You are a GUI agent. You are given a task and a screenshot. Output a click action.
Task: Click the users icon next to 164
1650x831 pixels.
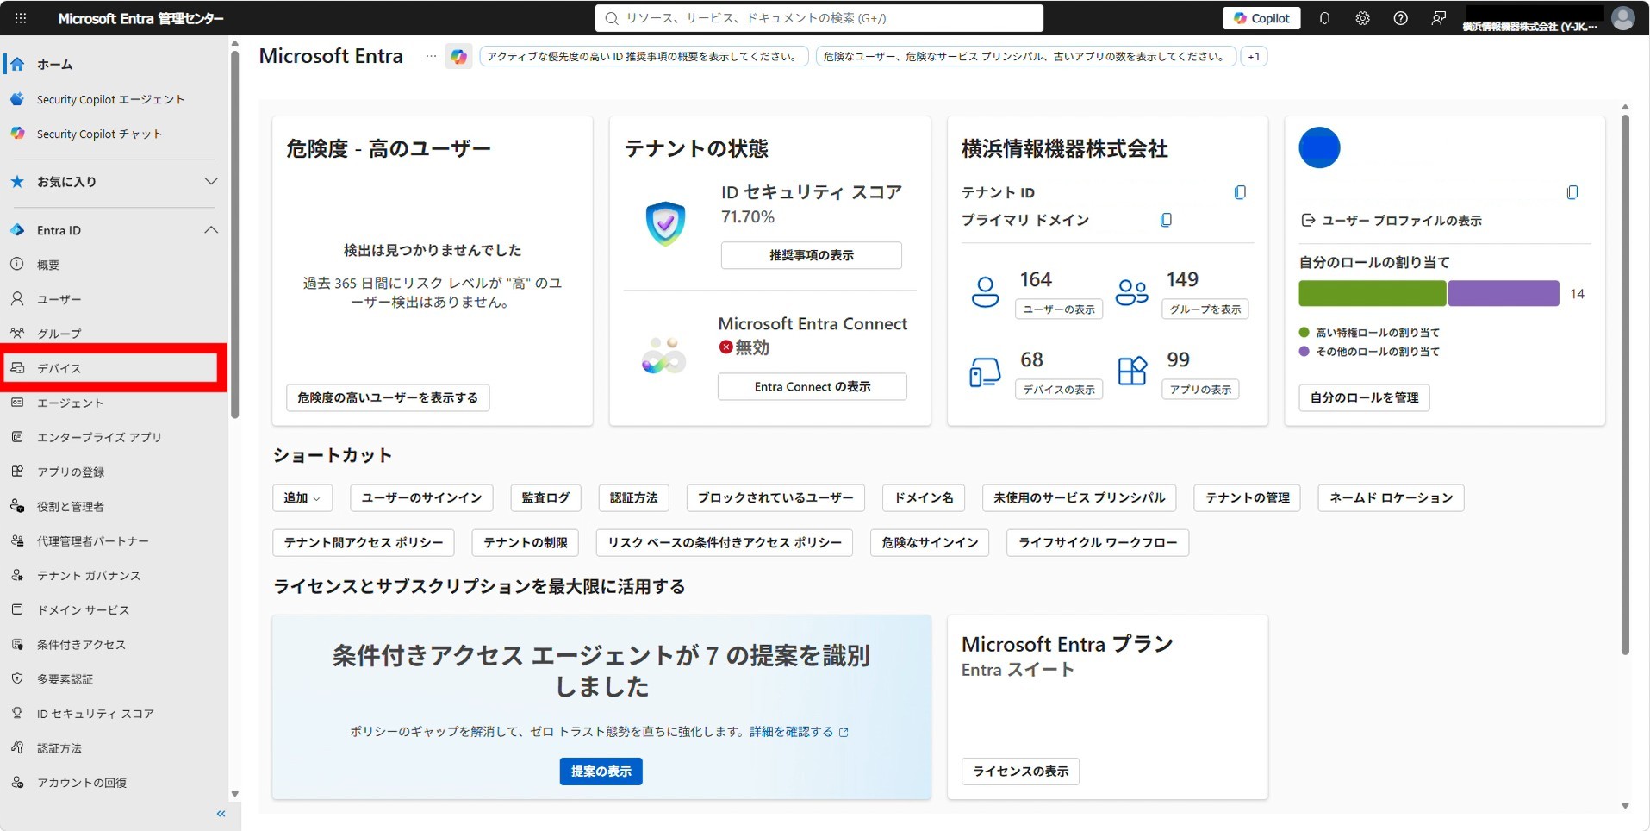(985, 292)
